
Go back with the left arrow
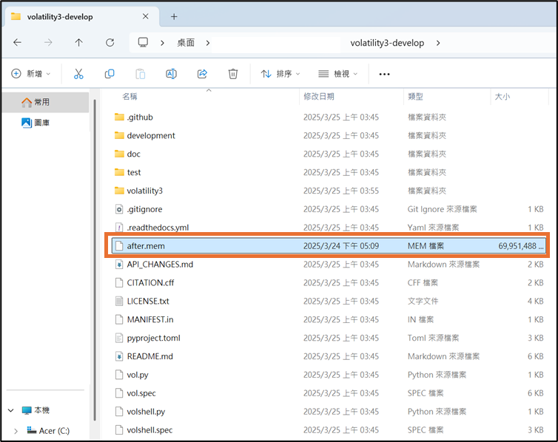[17, 43]
